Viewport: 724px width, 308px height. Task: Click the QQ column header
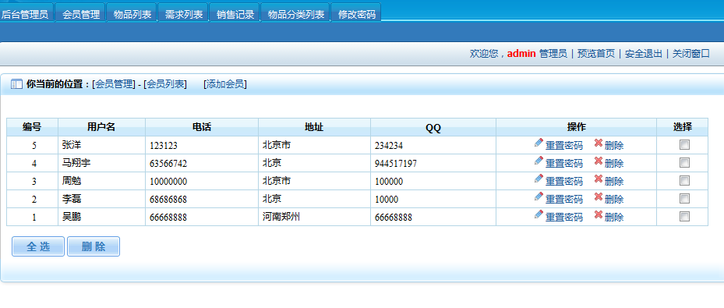click(x=433, y=128)
